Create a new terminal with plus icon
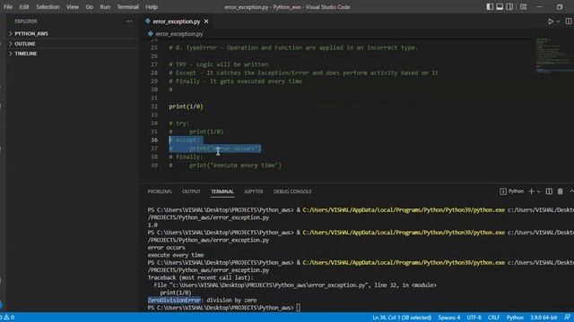 click(x=531, y=191)
